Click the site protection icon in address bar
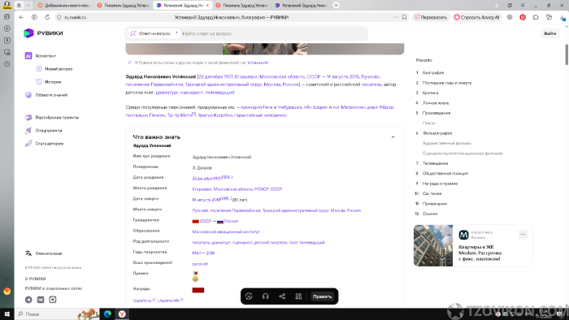Image resolution: width=569 pixels, height=320 pixels. 59,17
